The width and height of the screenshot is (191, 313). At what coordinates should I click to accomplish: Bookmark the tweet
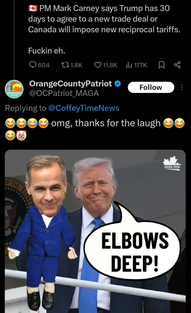161,65
